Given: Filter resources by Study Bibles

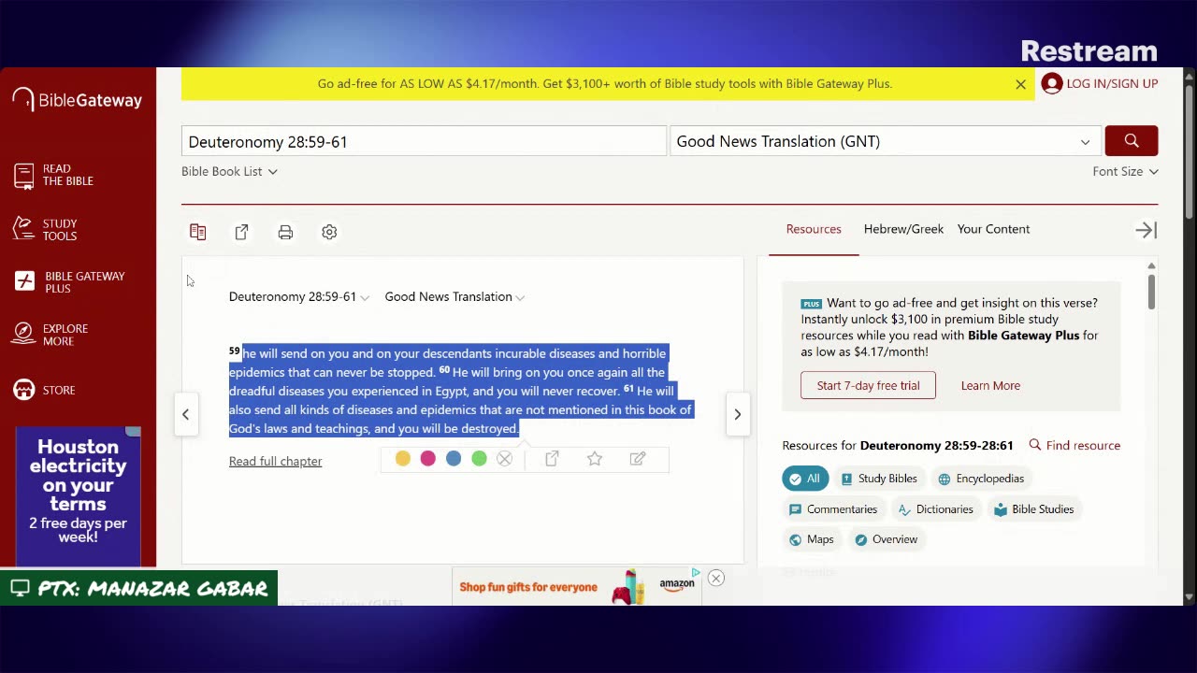Looking at the screenshot, I should (879, 479).
